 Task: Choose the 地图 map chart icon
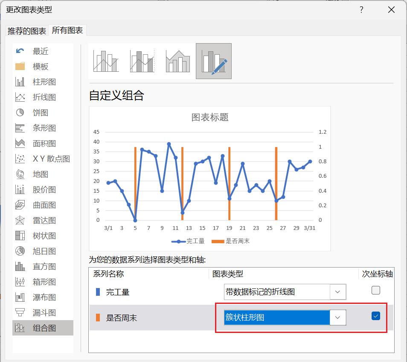pos(20,174)
